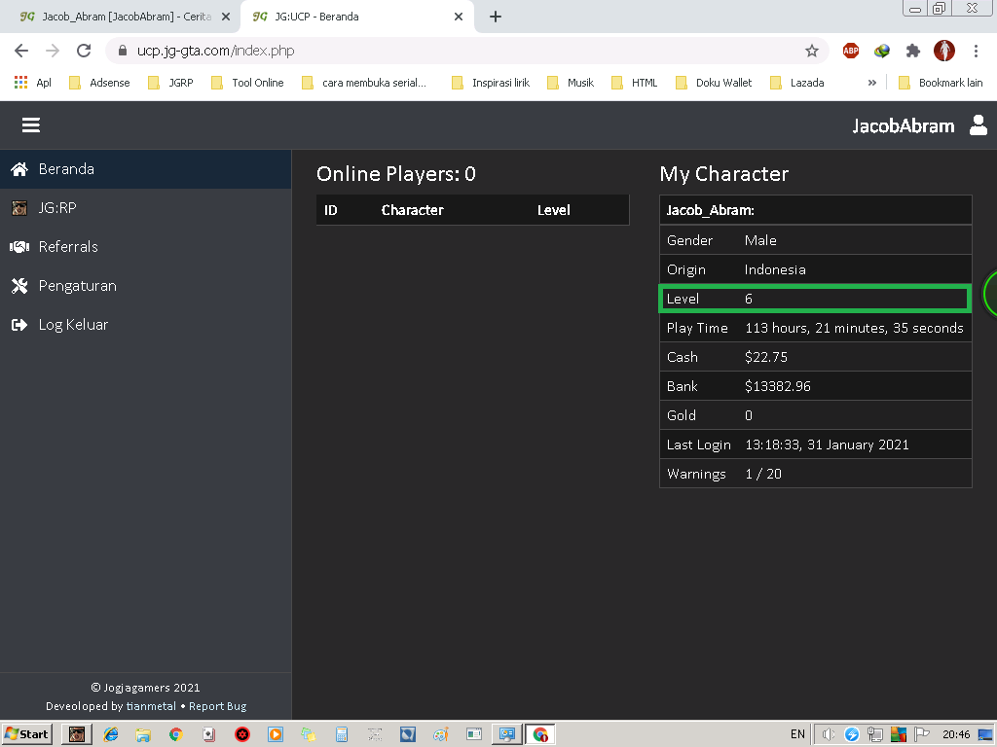Open the Windows Start menu
Viewport: 997px width, 747px height.
coord(26,734)
